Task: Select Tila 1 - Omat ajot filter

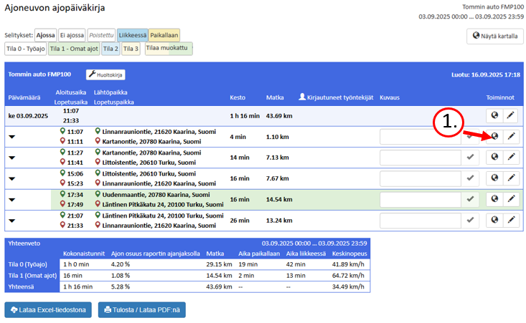Action: [x=75, y=49]
